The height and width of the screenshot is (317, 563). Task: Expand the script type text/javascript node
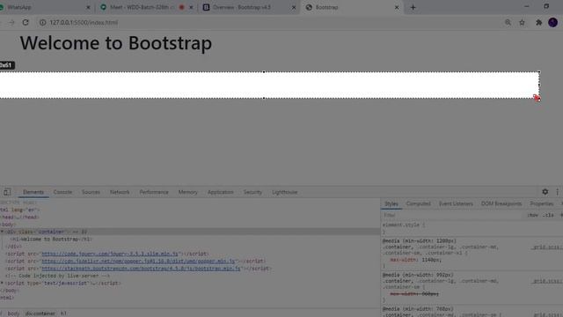pos(2,284)
